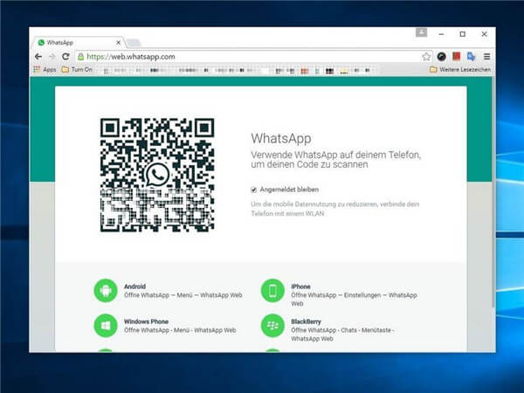Open the Apps bookmarks shortcut

[x=45, y=70]
